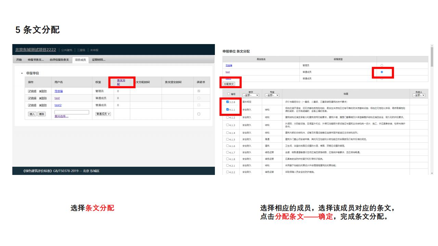Screen dimensions: 438x246
Task: Select the 项目成员 tab
Action: [80, 60]
